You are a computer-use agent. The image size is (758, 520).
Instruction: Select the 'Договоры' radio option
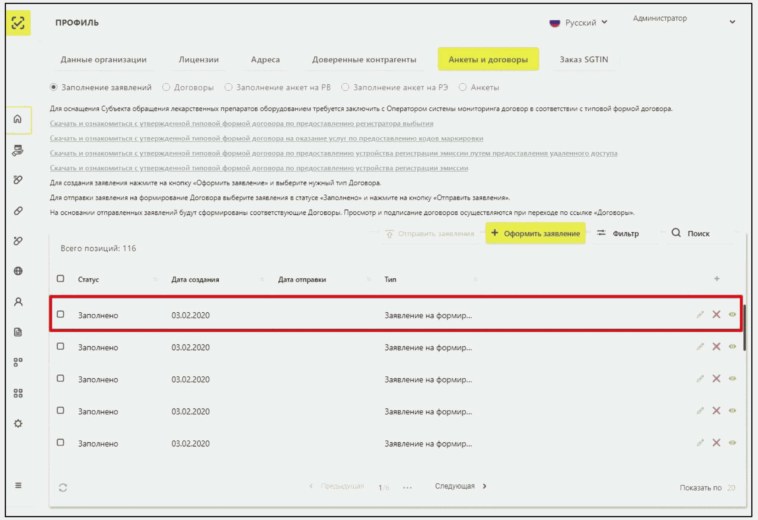pyautogui.click(x=166, y=87)
